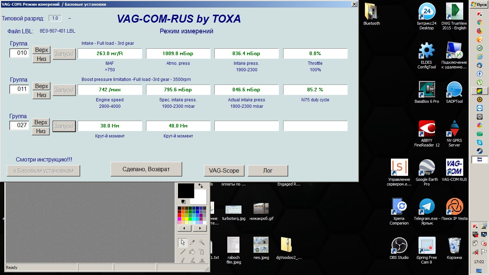Open Skype from the side taskbar

coord(480,143)
